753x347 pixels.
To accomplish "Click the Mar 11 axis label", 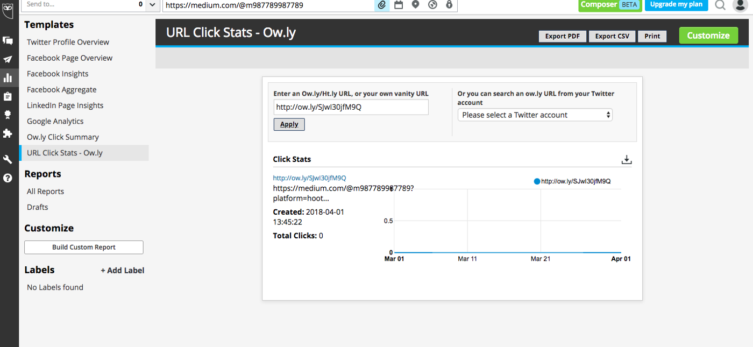I will [x=467, y=259].
